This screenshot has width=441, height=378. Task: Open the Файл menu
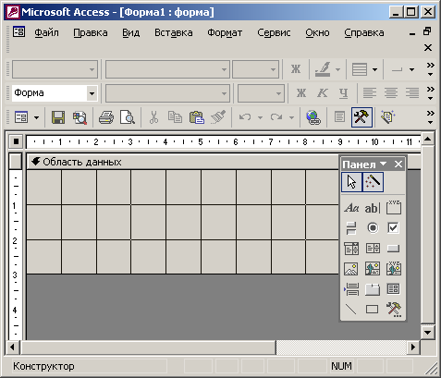(46, 32)
